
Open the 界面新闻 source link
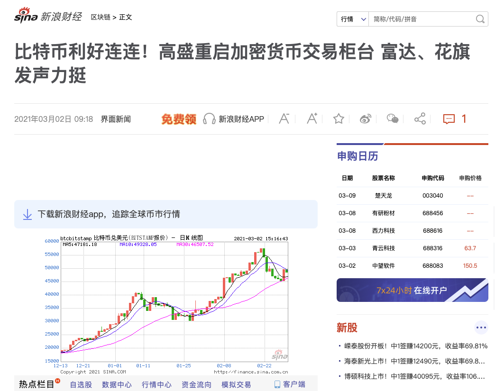(x=116, y=119)
